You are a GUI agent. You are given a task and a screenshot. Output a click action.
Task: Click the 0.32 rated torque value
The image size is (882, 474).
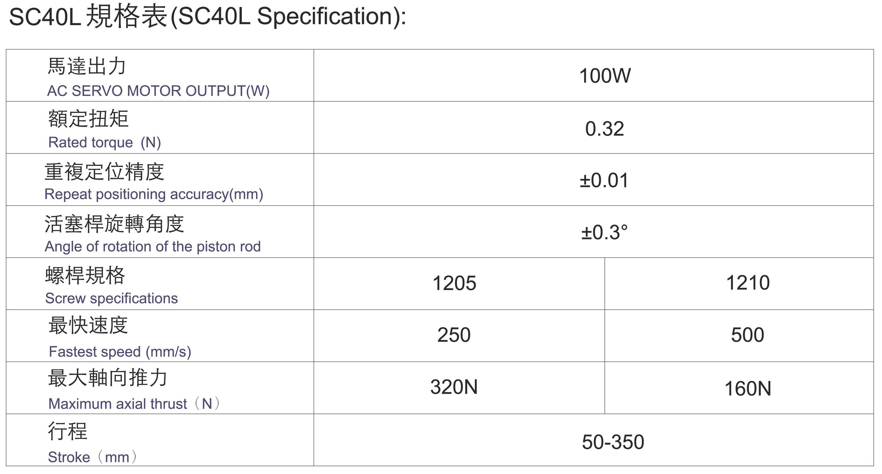604,129
